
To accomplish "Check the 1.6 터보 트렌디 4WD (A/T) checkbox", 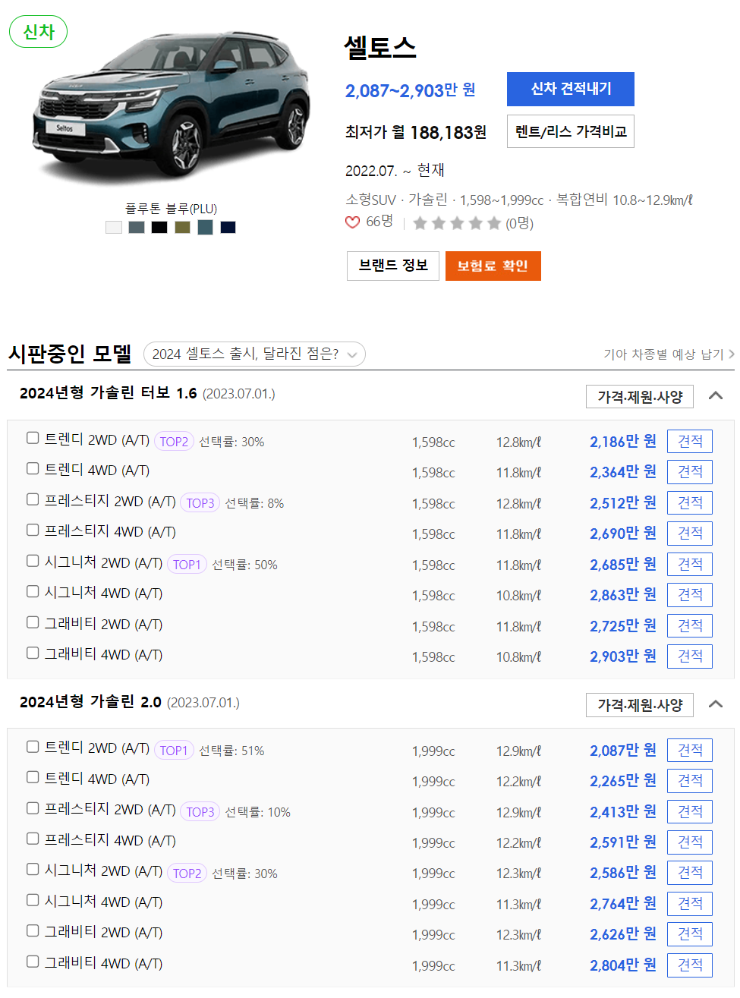I will click(33, 468).
